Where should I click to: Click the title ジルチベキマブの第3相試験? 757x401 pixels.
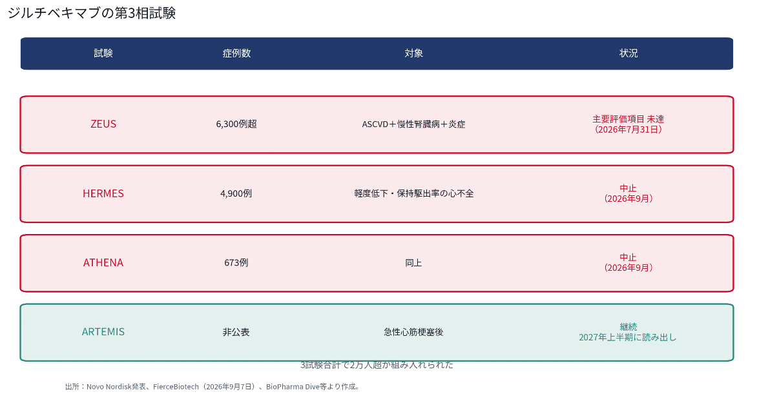(x=92, y=13)
